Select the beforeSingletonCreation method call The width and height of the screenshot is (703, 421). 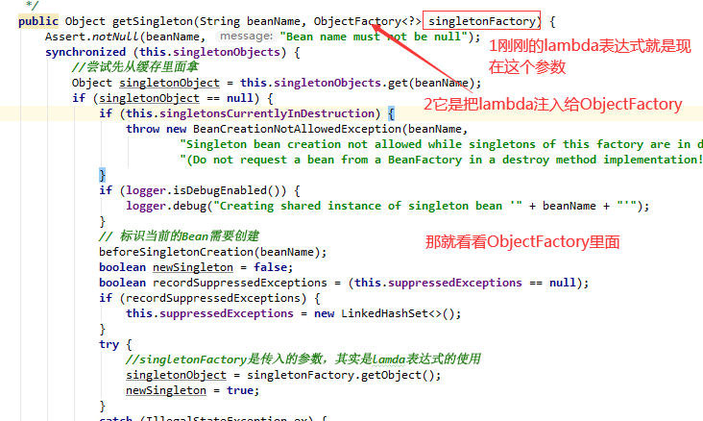pyautogui.click(x=177, y=252)
